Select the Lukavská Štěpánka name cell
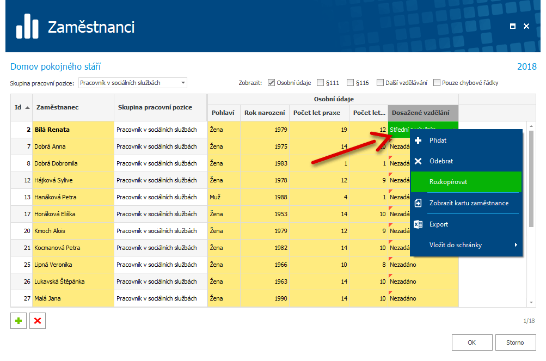The height and width of the screenshot is (361, 546). [x=73, y=282]
